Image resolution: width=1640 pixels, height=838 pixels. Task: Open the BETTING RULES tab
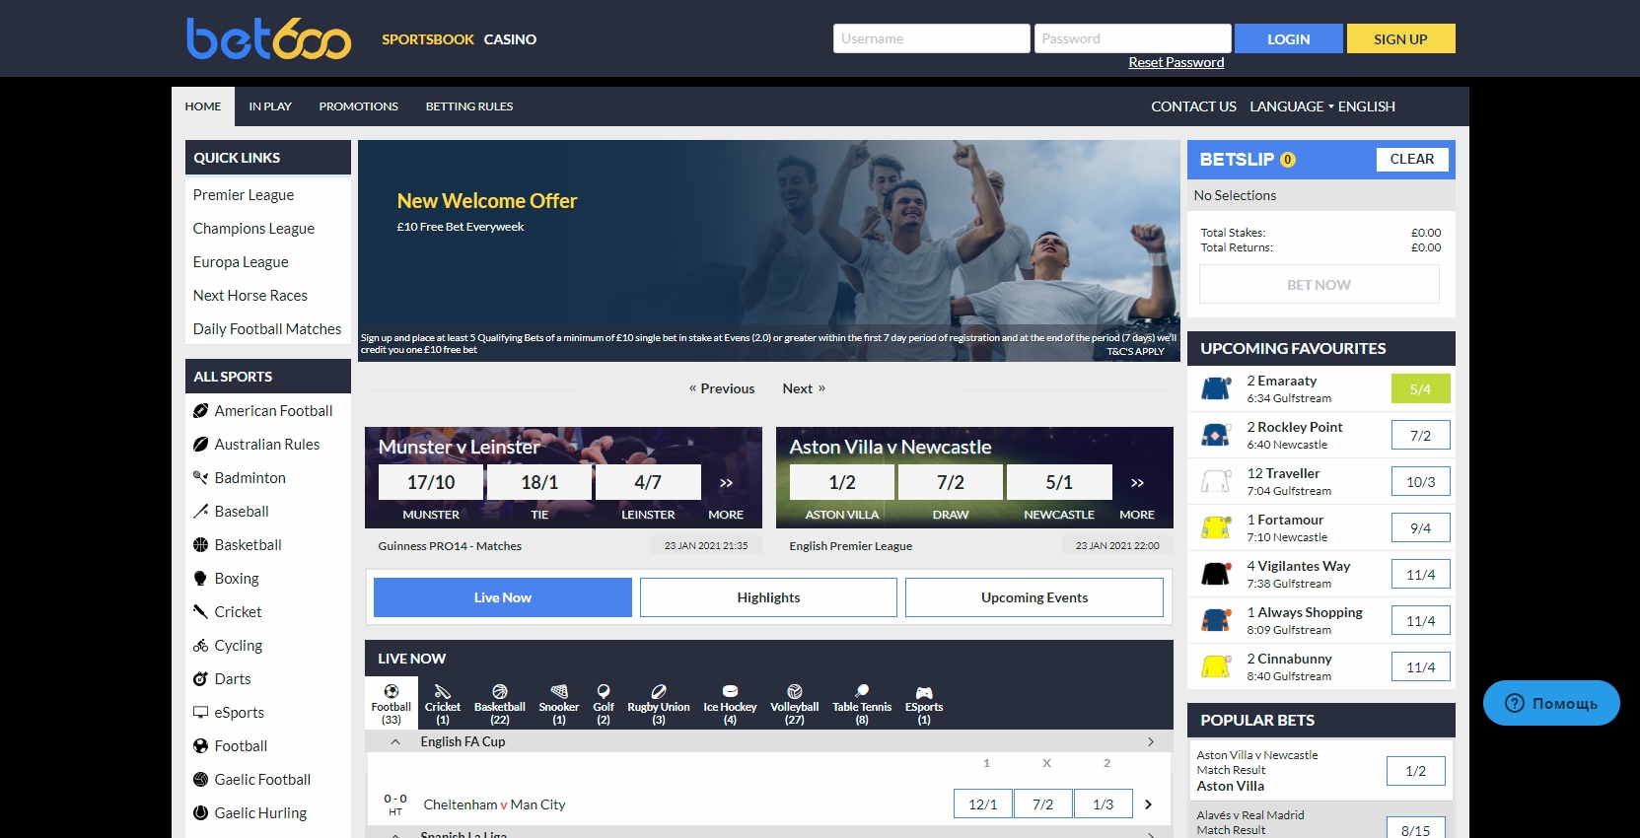469,106
